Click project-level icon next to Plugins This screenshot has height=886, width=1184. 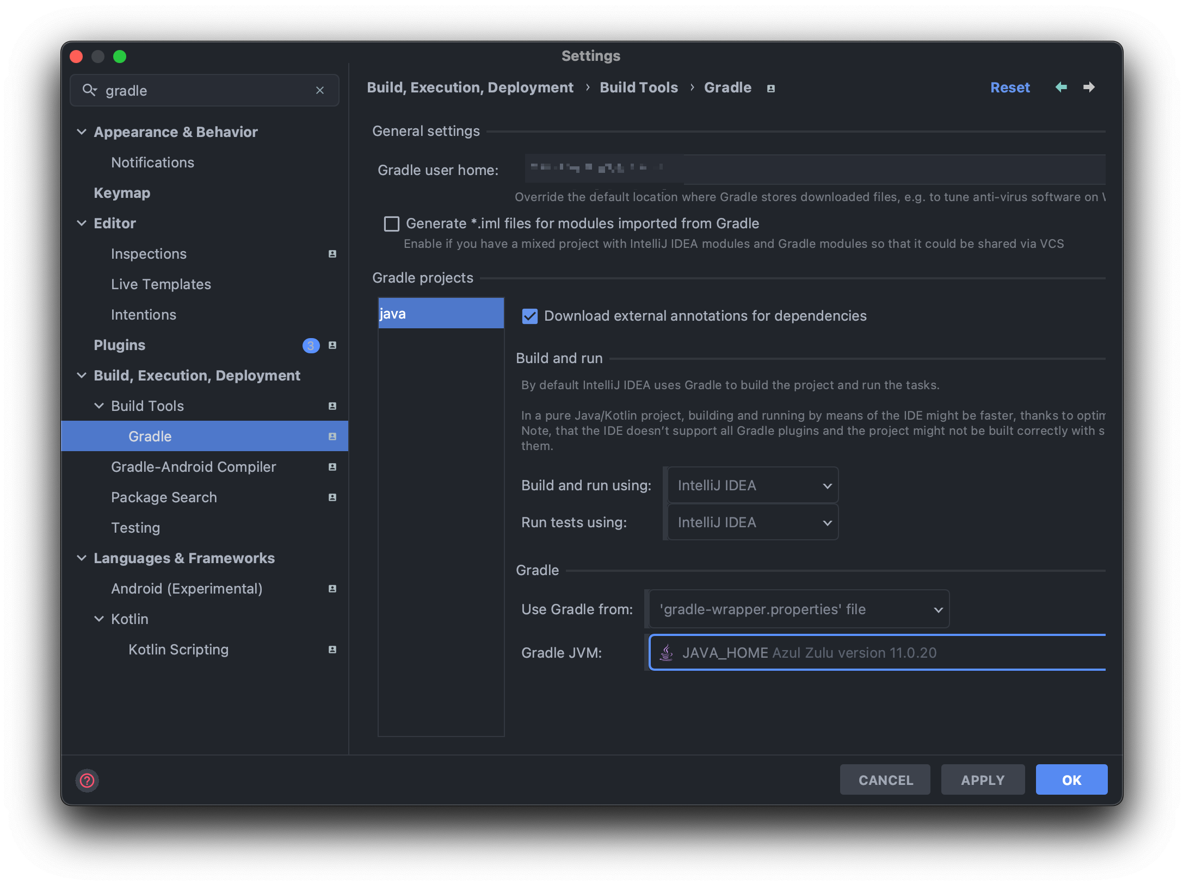pos(332,345)
